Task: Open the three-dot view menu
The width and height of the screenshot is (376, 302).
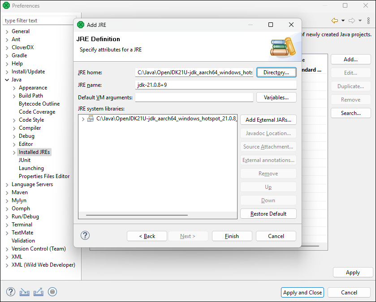Action: (368, 21)
